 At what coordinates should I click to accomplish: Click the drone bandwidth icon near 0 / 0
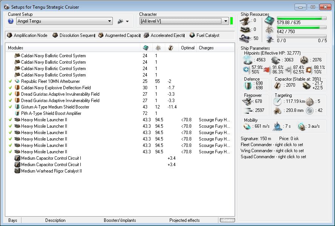click(x=270, y=39)
